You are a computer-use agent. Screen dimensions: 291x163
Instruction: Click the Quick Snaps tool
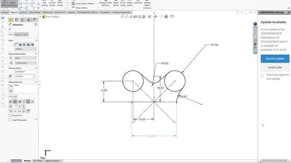point(123,4)
